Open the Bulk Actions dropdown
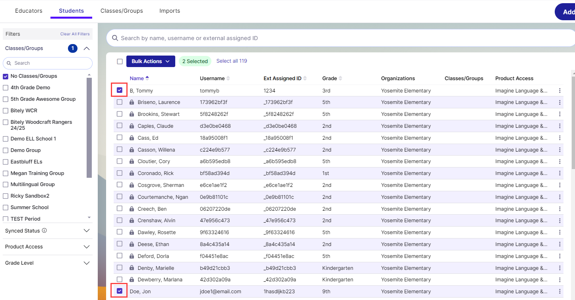575x300 pixels. 151,61
